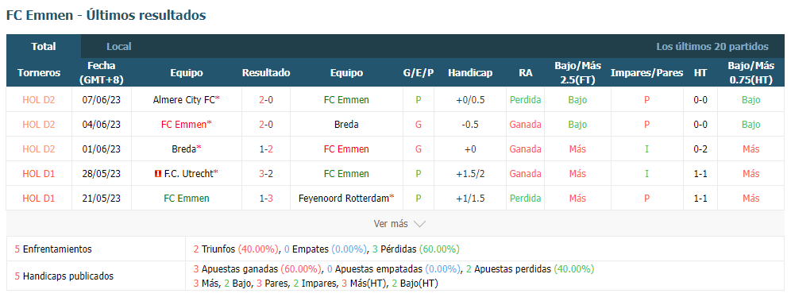
Task: Open the Almere City FC team link
Action: coord(183,100)
